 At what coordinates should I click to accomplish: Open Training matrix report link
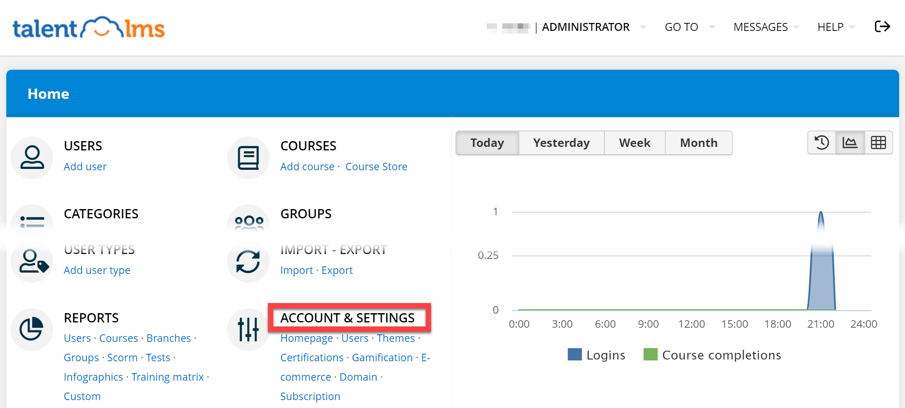(168, 377)
